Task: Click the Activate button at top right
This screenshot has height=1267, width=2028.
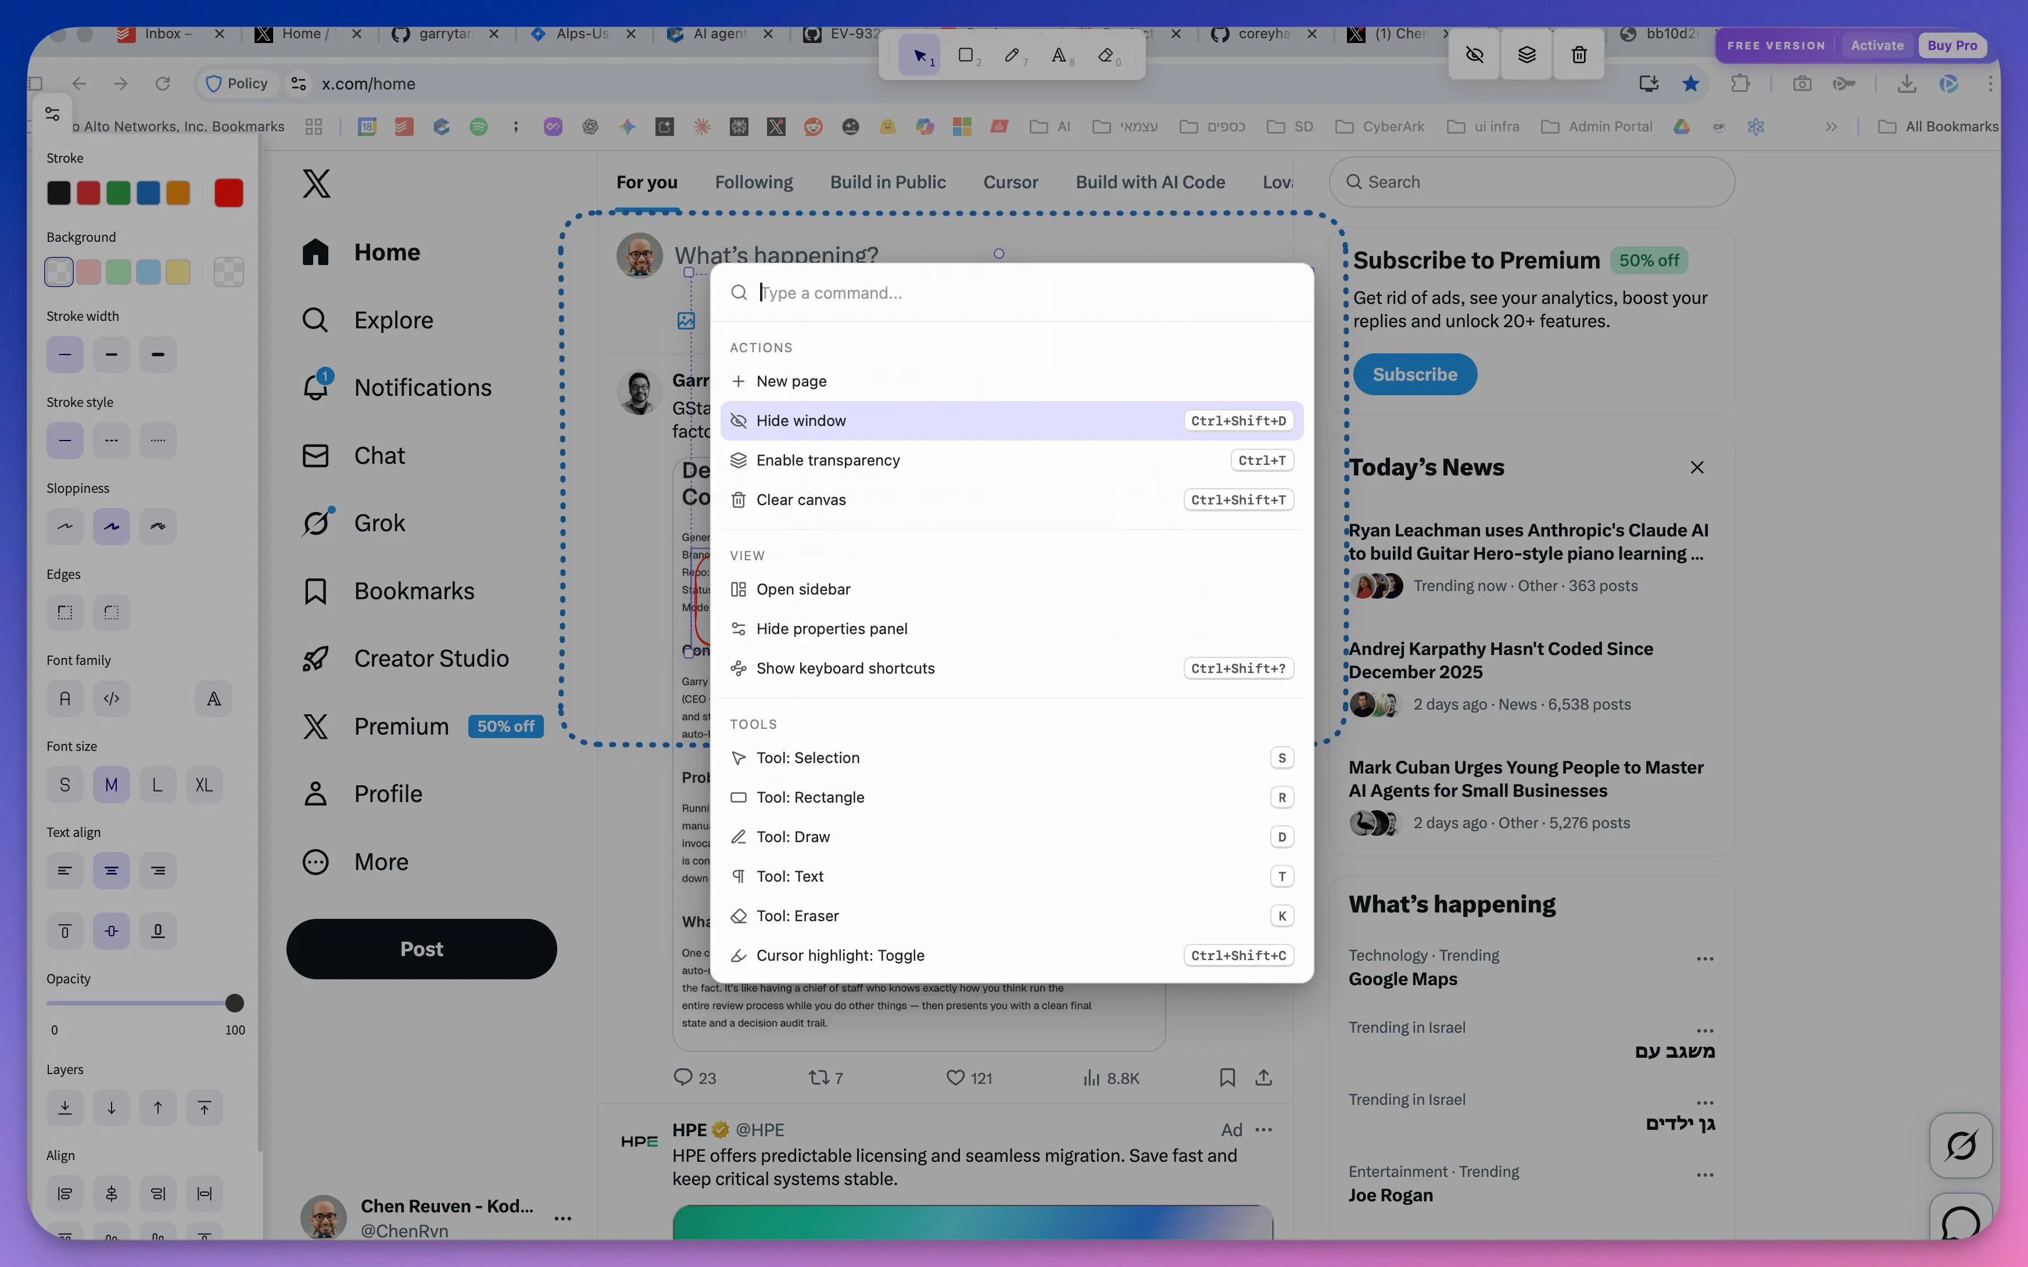Action: pos(1876,45)
